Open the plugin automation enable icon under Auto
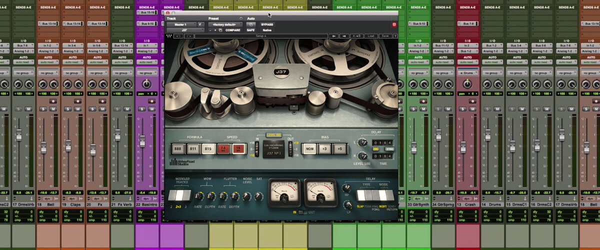This screenshot has width=600, height=250. click(x=250, y=24)
